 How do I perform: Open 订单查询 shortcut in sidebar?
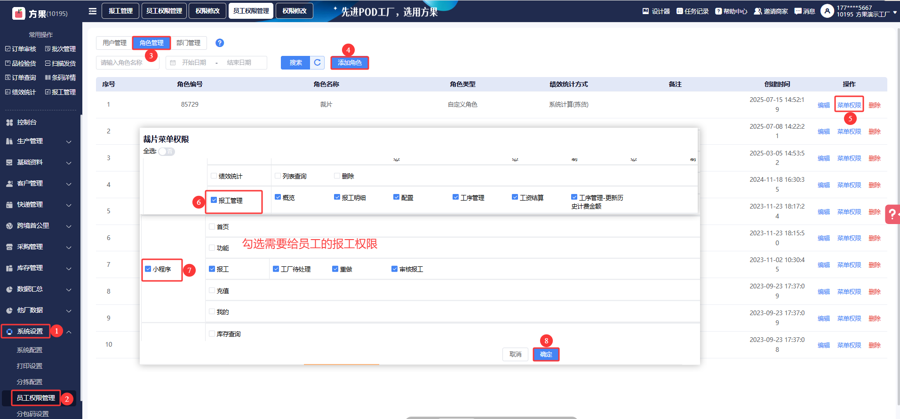21,78
